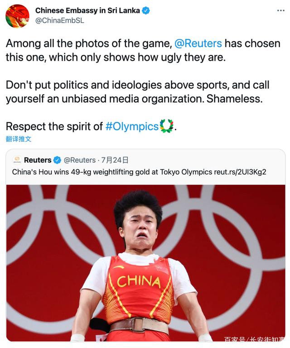
Task: Click the Reuters name in quoted tweet
Action: click(x=38, y=160)
